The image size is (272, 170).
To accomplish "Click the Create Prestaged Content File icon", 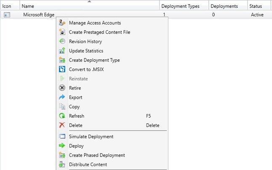I will [x=62, y=32].
